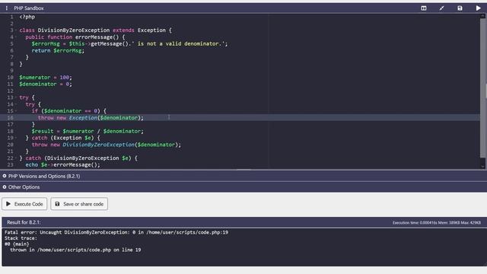Image resolution: width=487 pixels, height=274 pixels.
Task: Open the three-dot menu beside PHP Sandbox
Action: (x=7, y=8)
